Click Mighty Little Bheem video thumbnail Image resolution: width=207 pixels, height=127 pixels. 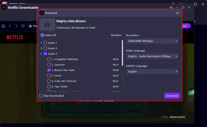click(x=47, y=25)
